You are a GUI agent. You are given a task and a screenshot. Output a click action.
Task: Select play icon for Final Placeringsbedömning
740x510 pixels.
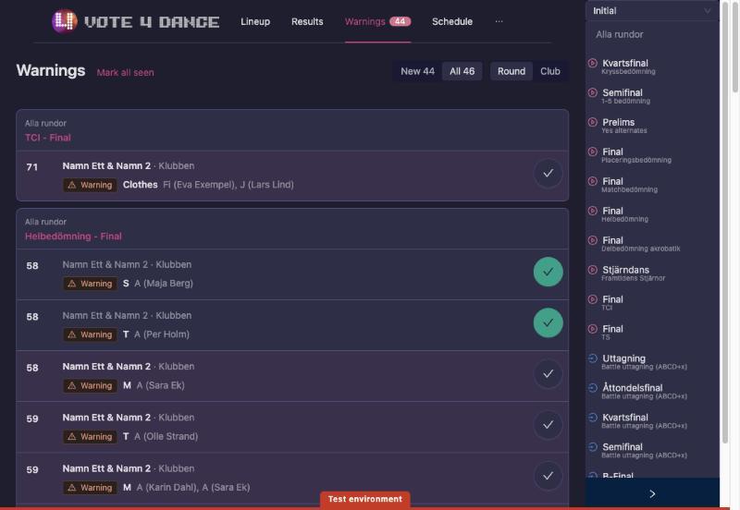click(593, 152)
